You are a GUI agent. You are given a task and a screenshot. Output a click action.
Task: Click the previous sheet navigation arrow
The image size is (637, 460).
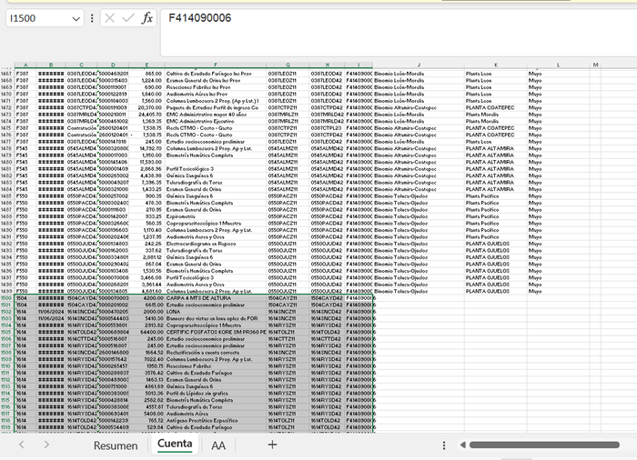[x=20, y=445]
